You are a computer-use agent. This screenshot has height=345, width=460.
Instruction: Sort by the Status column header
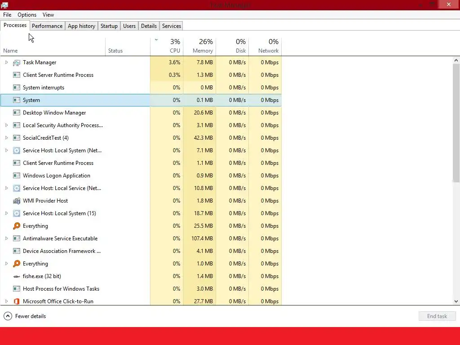click(128, 46)
